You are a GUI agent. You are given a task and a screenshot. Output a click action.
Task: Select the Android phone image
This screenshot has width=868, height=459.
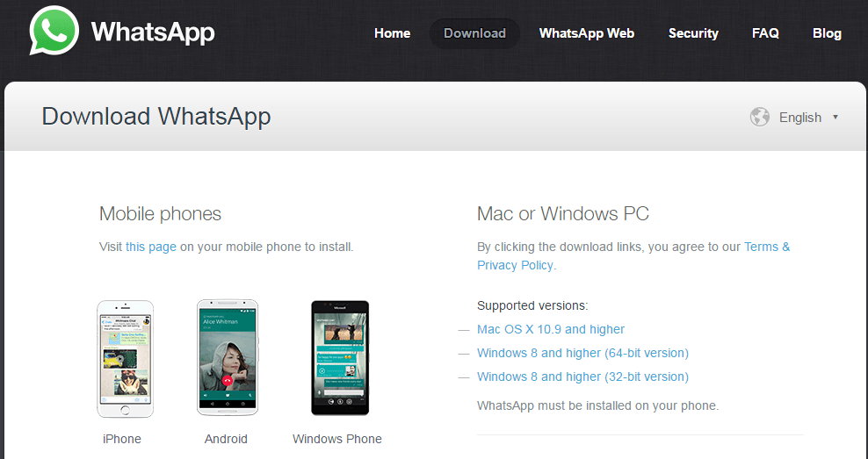click(228, 358)
